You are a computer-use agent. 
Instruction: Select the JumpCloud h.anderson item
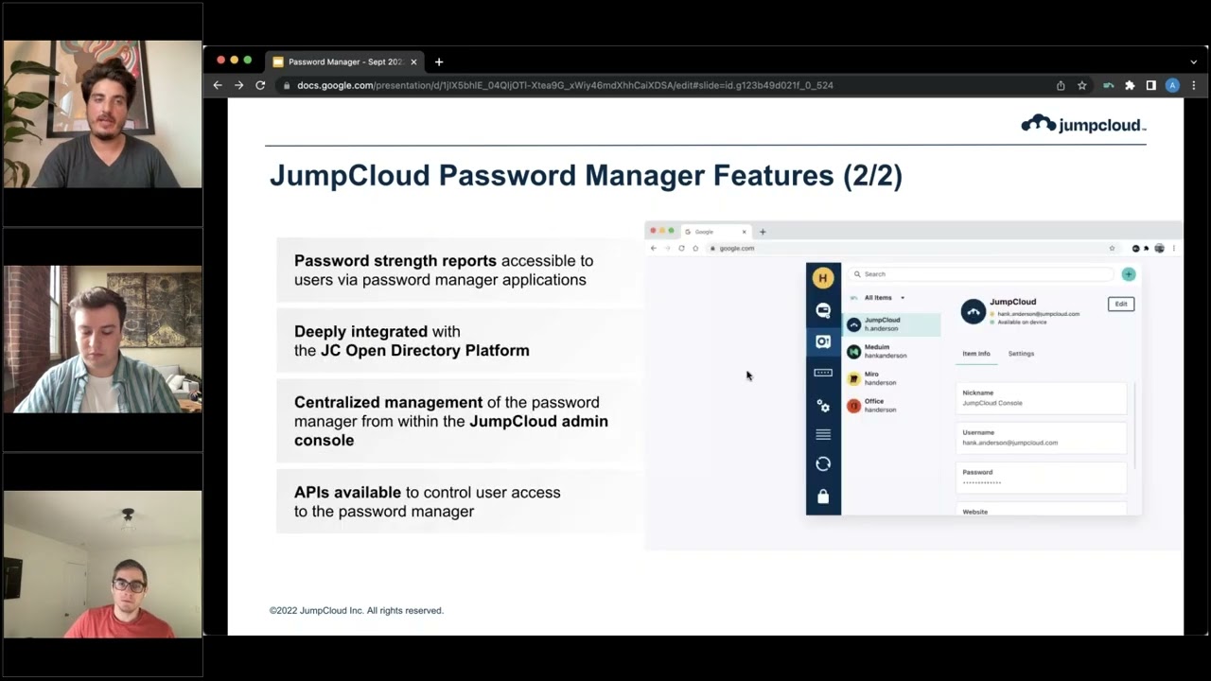pos(892,324)
